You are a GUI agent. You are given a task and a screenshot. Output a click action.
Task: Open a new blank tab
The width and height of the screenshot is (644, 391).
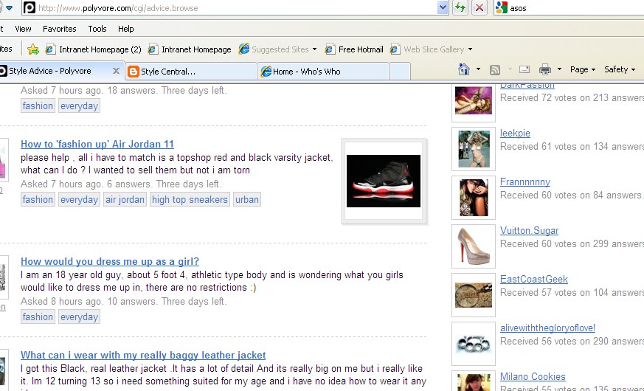399,72
